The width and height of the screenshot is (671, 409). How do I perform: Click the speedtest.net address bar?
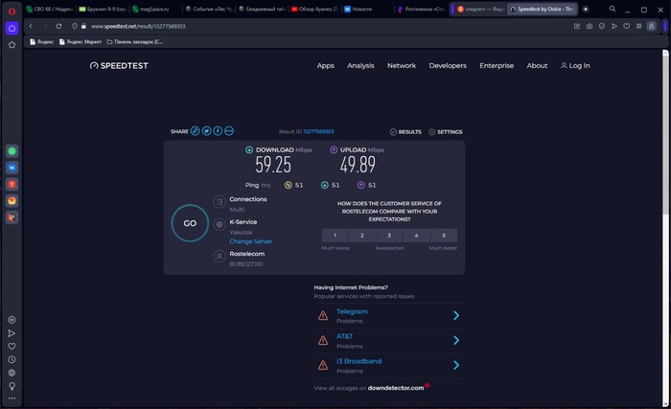[x=288, y=27]
